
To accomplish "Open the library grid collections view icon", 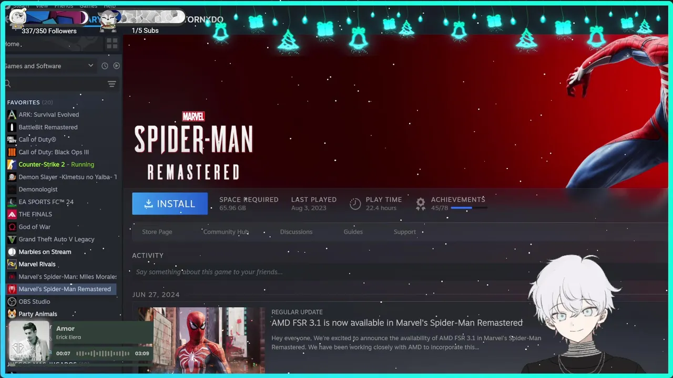I will click(112, 43).
